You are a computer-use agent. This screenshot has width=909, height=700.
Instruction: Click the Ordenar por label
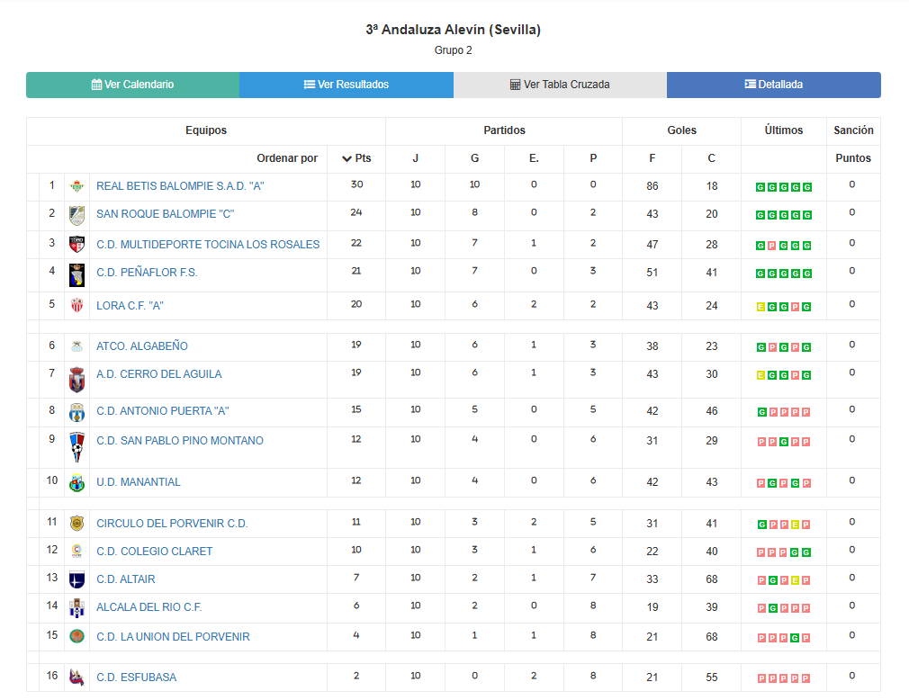(x=287, y=158)
